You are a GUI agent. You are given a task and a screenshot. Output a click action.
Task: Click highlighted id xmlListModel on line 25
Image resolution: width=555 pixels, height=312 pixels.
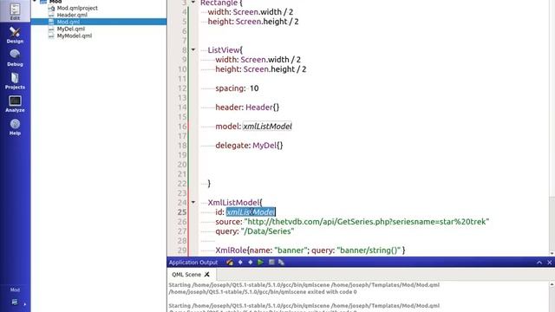coord(251,211)
